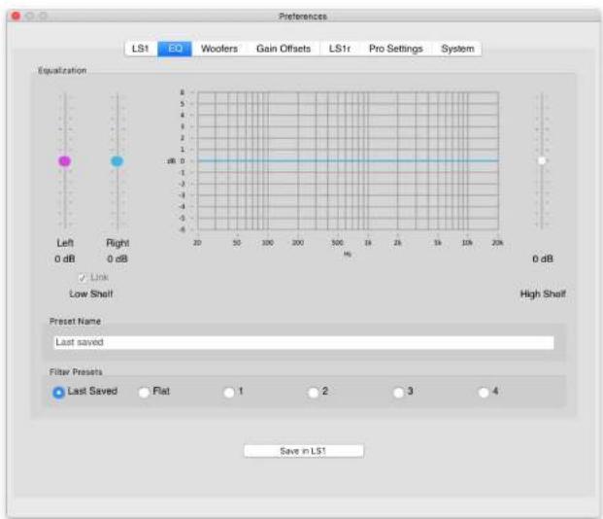Click the High Shelf label

[x=543, y=294]
